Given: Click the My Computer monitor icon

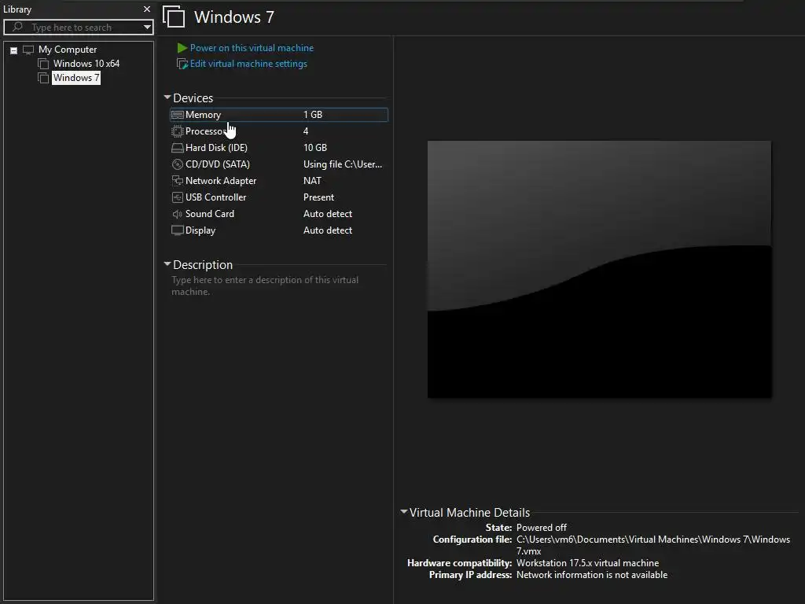Looking at the screenshot, I should coord(28,50).
